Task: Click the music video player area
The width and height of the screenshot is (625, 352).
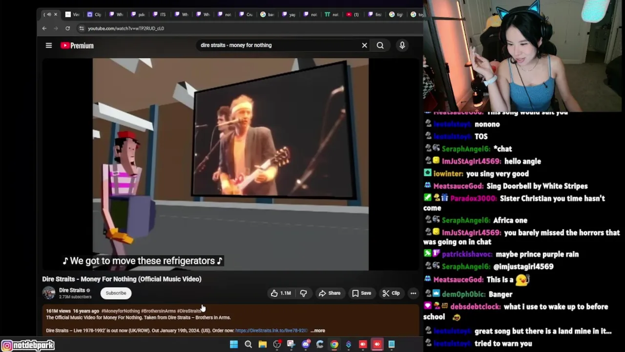Action: click(x=230, y=164)
